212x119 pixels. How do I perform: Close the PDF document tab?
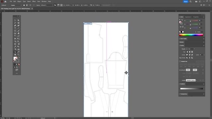point(32,9)
